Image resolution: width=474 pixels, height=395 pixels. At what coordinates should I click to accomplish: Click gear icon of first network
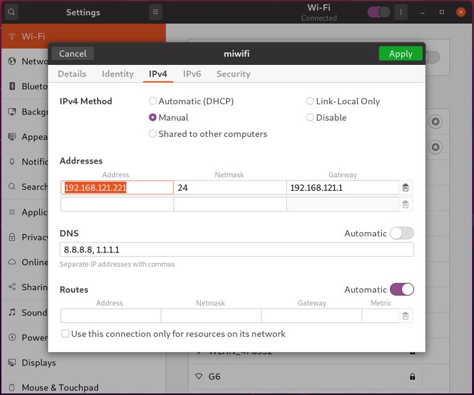coord(436,122)
